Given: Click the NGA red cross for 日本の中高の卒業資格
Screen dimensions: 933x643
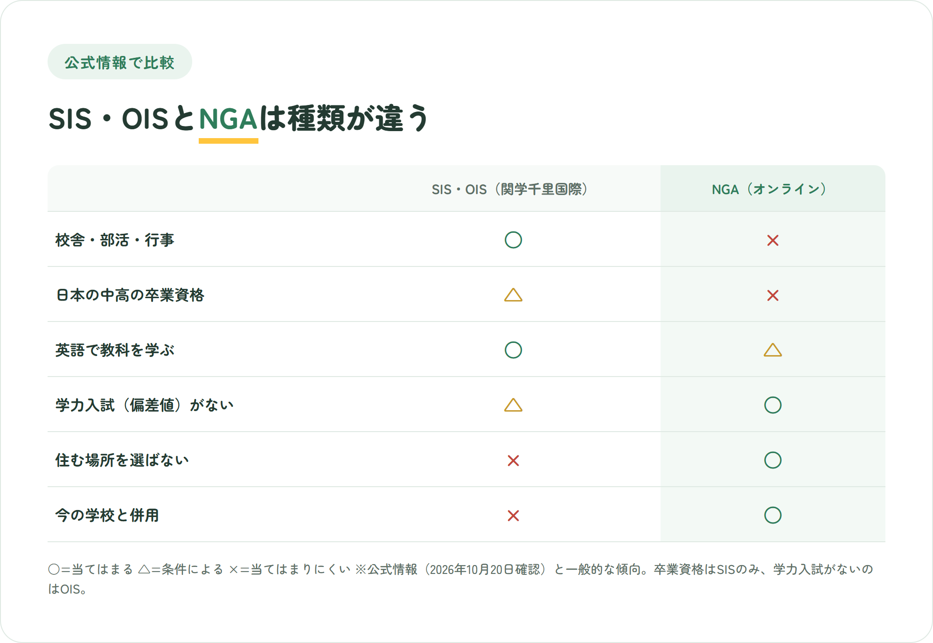Looking at the screenshot, I should pos(773,295).
